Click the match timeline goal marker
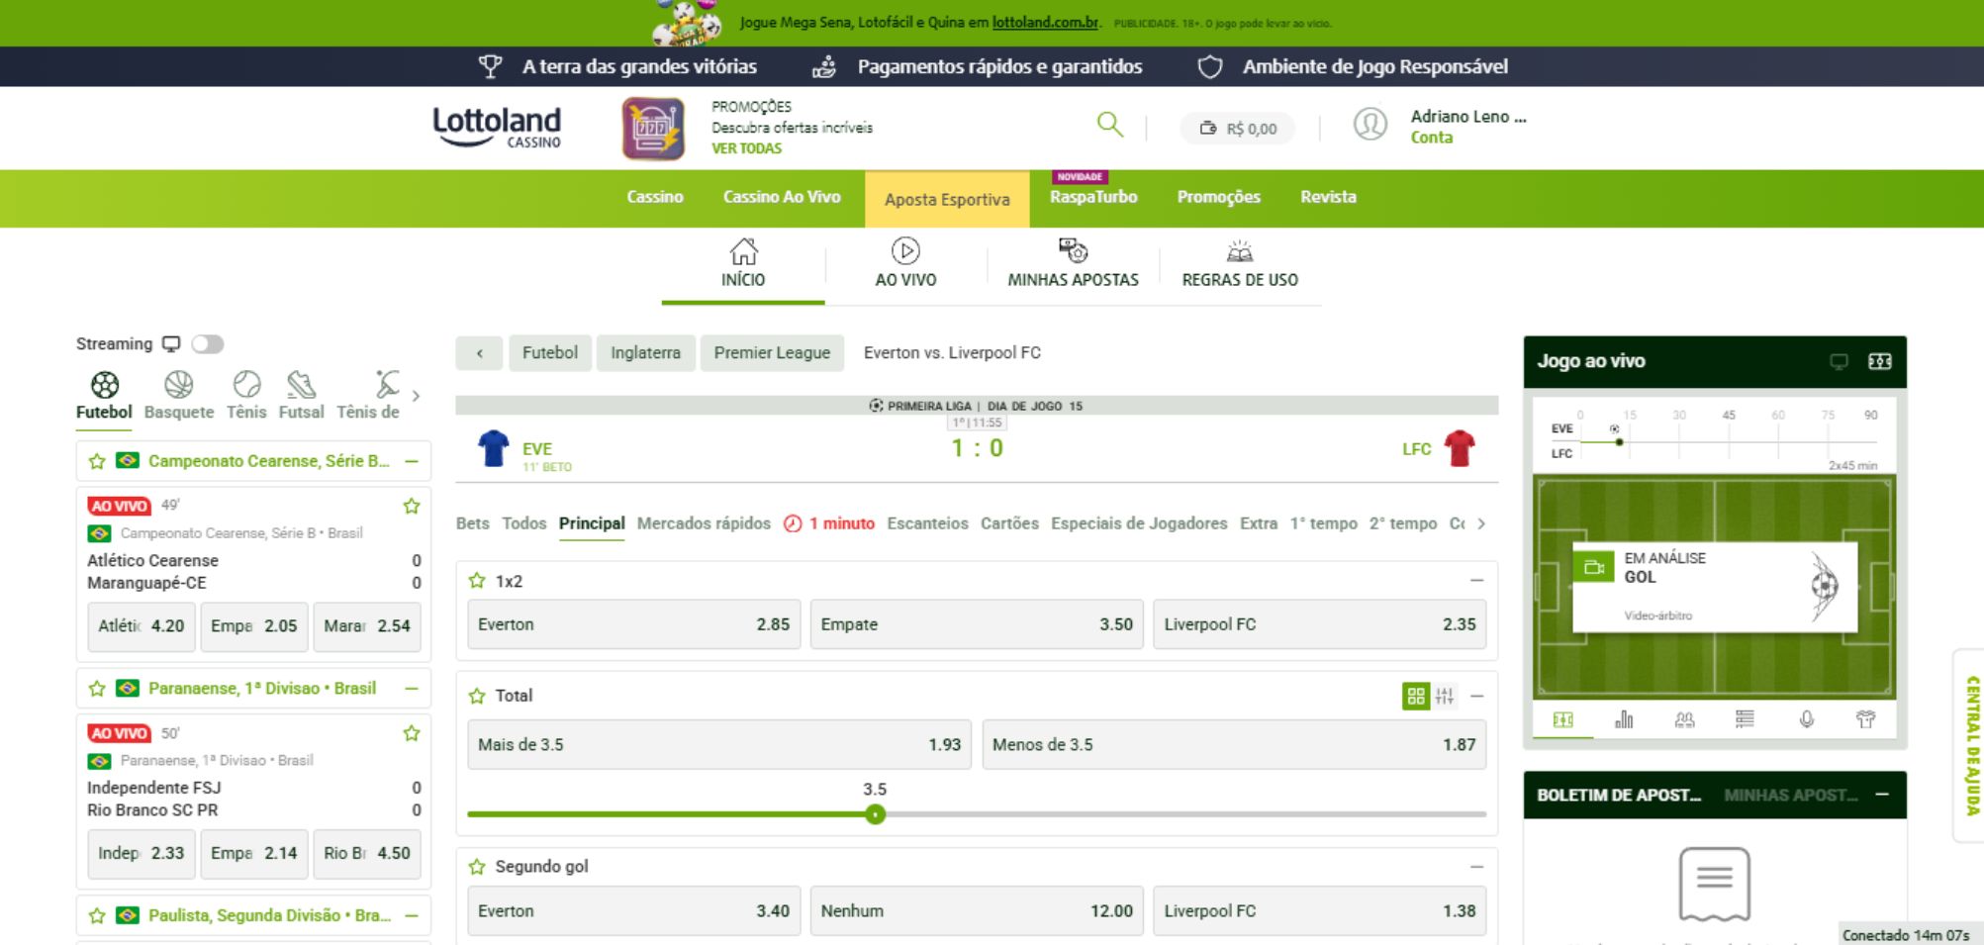Image resolution: width=1984 pixels, height=945 pixels. point(1614,428)
